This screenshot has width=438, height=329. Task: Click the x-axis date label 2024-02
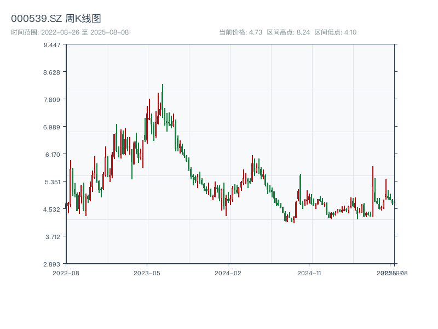click(x=228, y=273)
